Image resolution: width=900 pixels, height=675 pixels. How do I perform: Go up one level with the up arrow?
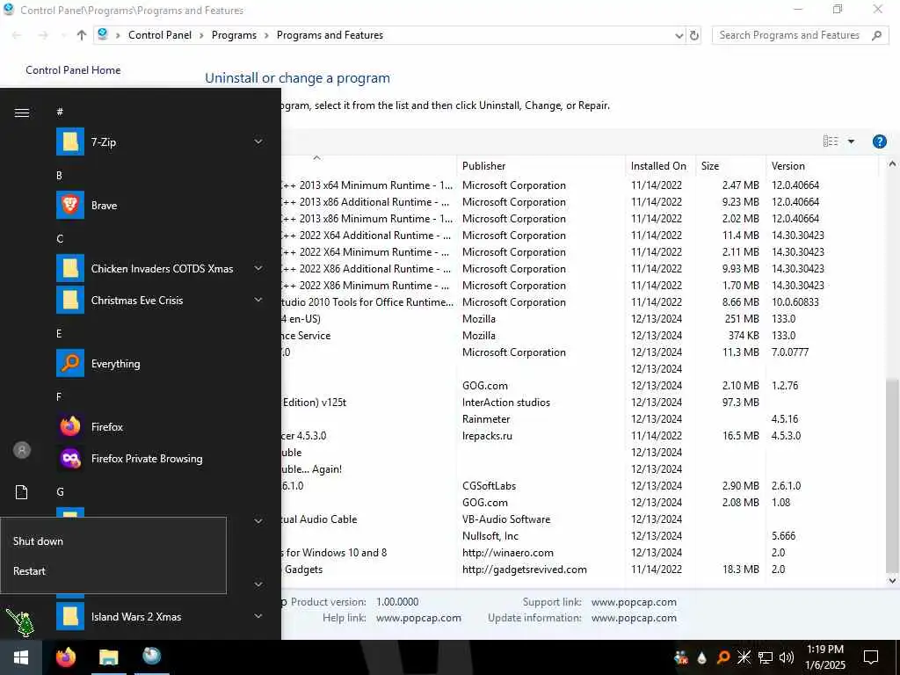coord(82,35)
